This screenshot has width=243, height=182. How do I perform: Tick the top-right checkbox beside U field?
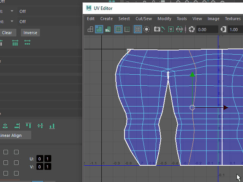point(16,152)
